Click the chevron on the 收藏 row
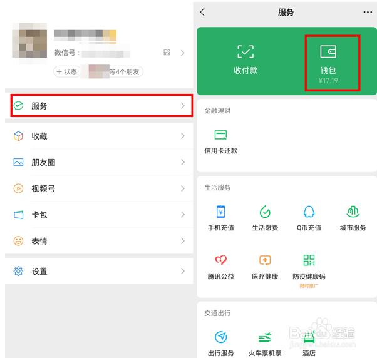Image resolution: width=377 pixels, height=358 pixels. pos(183,136)
